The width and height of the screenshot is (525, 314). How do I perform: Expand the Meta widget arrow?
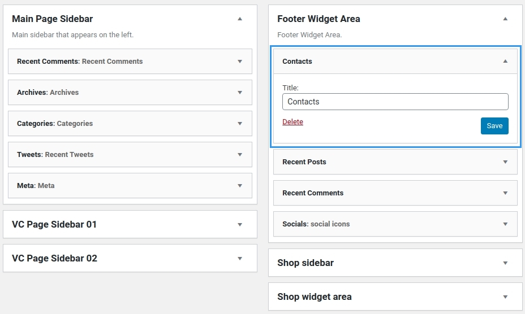coord(240,186)
